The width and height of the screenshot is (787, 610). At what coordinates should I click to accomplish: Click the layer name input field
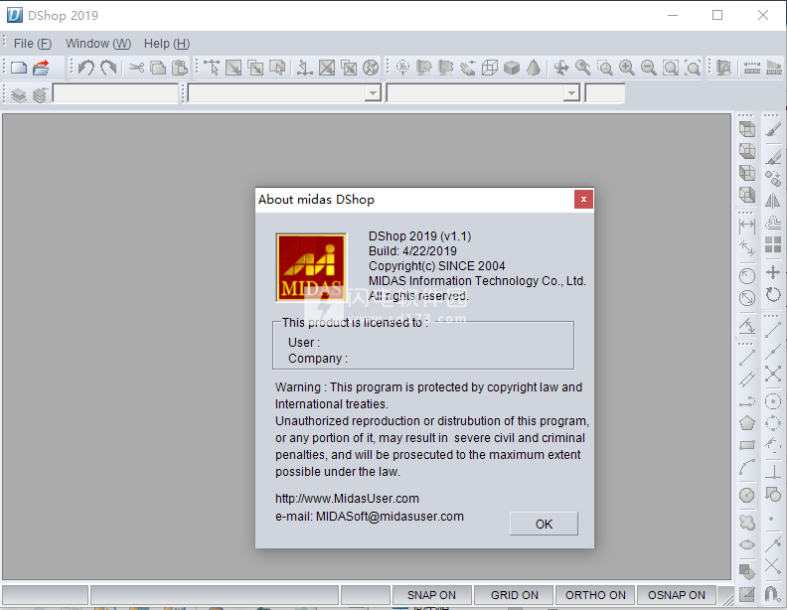coord(115,93)
